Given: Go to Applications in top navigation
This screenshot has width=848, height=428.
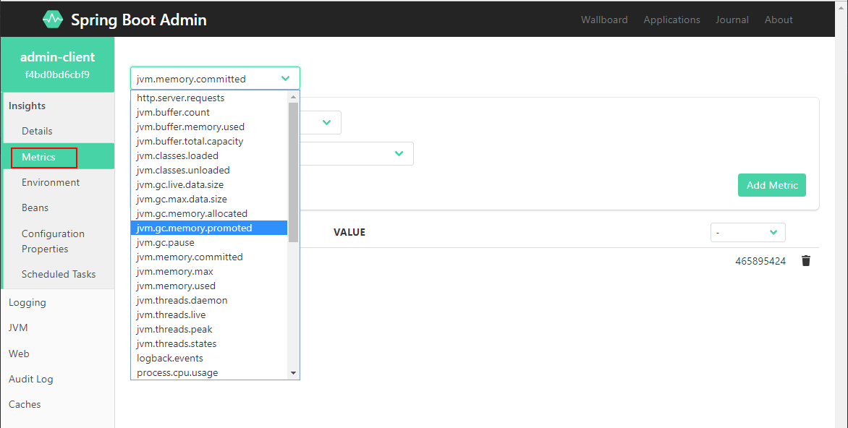Looking at the screenshot, I should (x=671, y=20).
